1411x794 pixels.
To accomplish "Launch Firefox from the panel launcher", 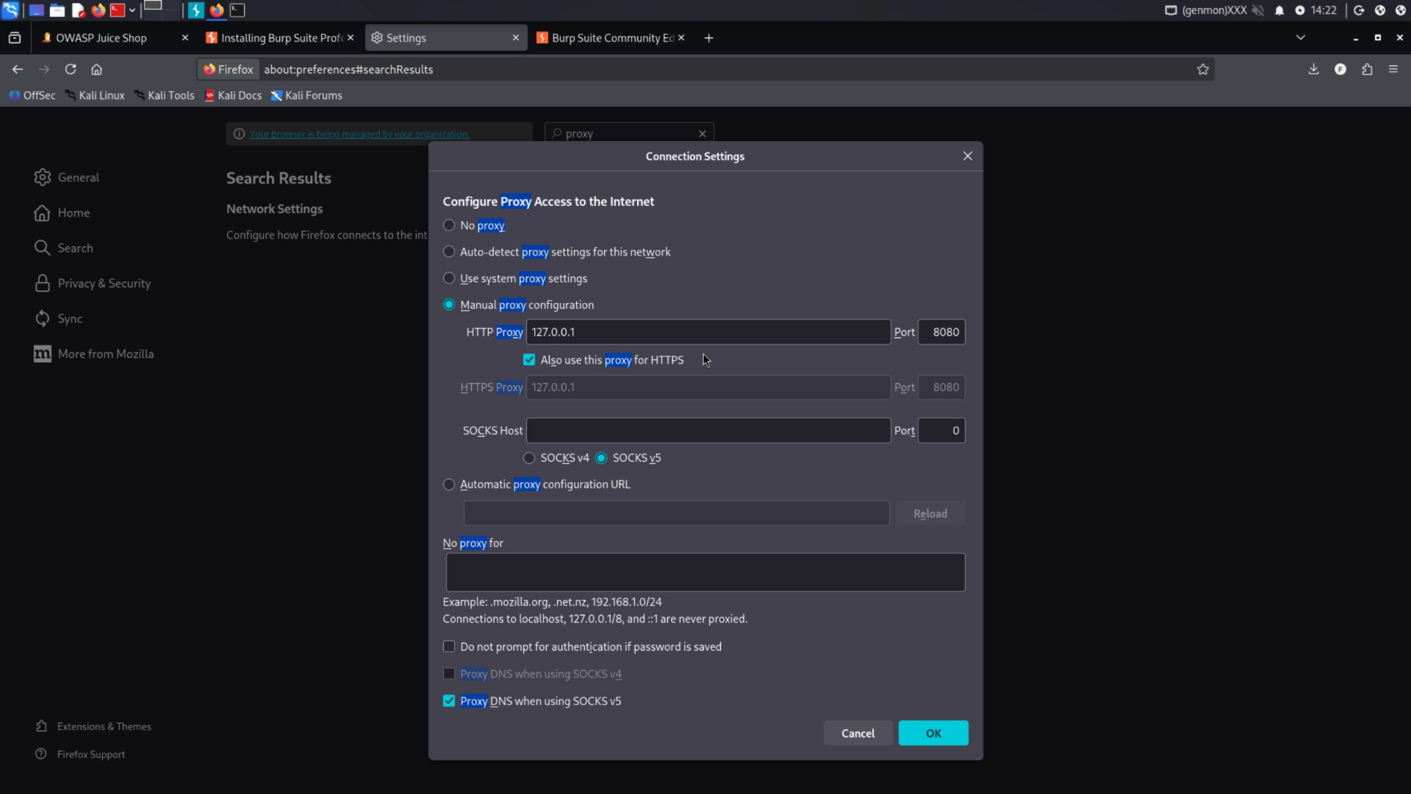I will coord(98,10).
